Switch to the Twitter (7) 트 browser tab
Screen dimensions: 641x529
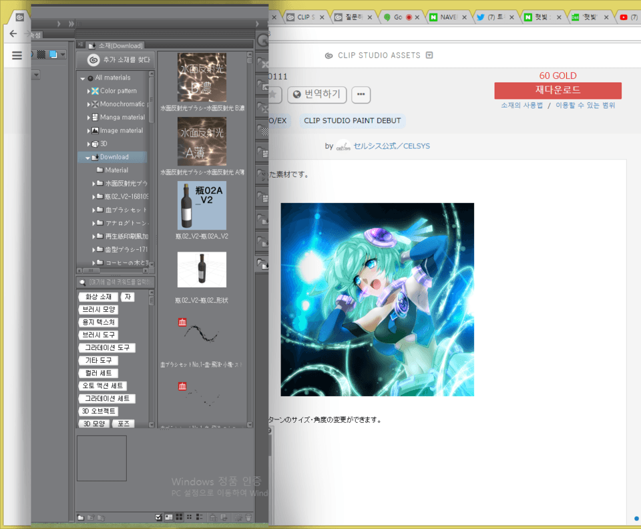pos(495,17)
